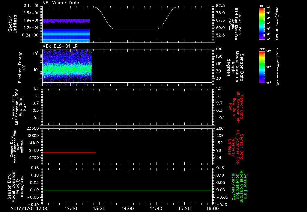Click the 82.5 tick label on right axis
This screenshot has width=307, height=212.
pos(221,5)
